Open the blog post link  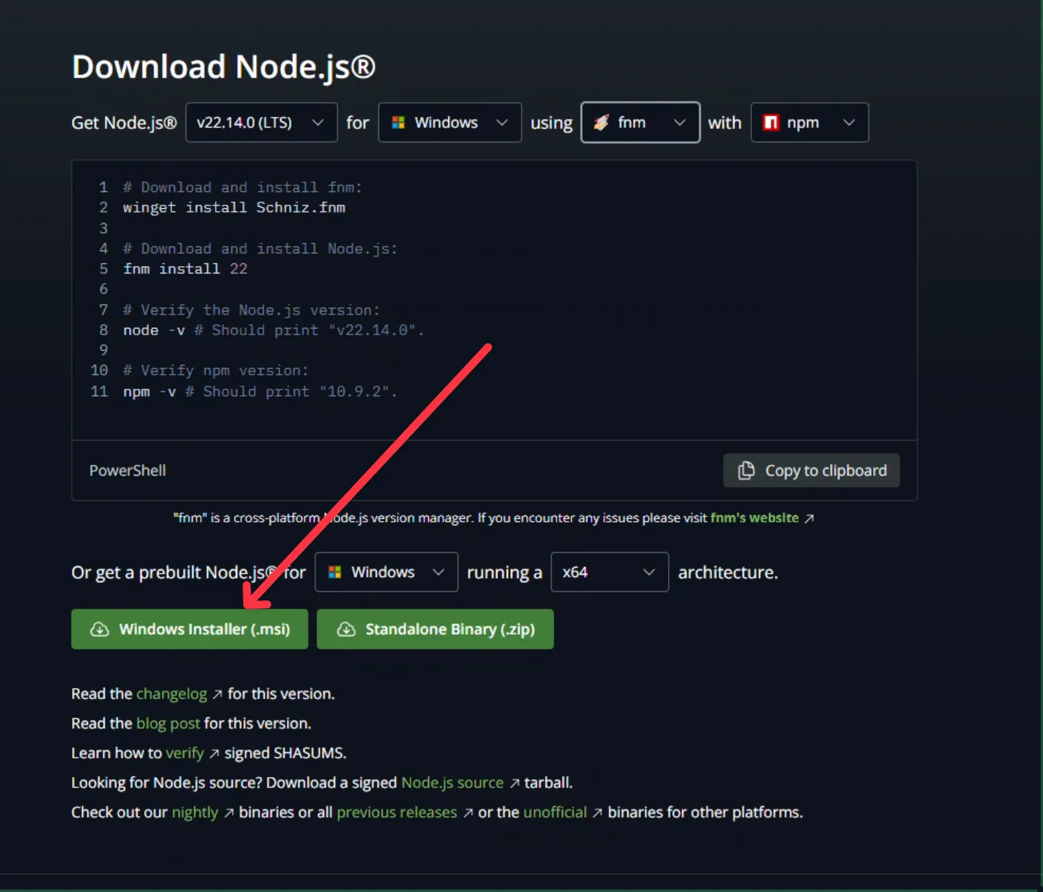pyautogui.click(x=167, y=723)
